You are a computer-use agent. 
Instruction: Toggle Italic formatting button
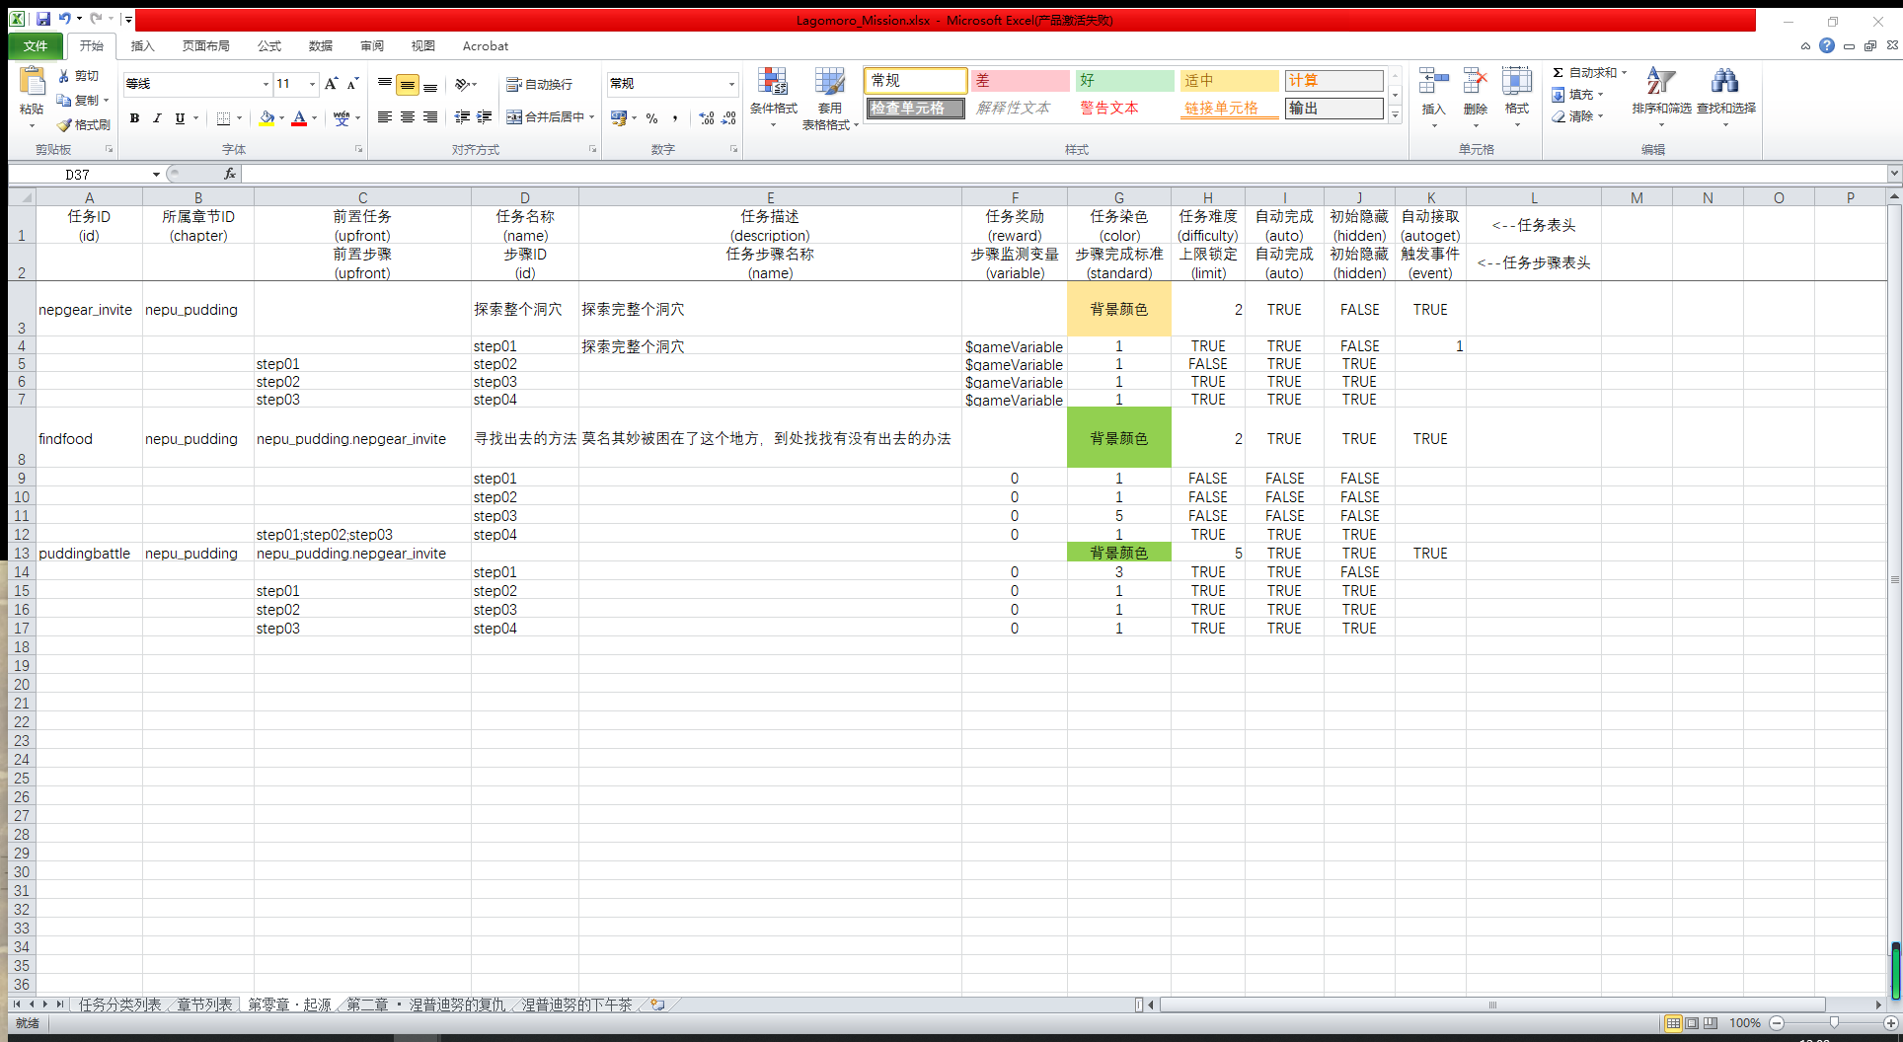tap(156, 118)
